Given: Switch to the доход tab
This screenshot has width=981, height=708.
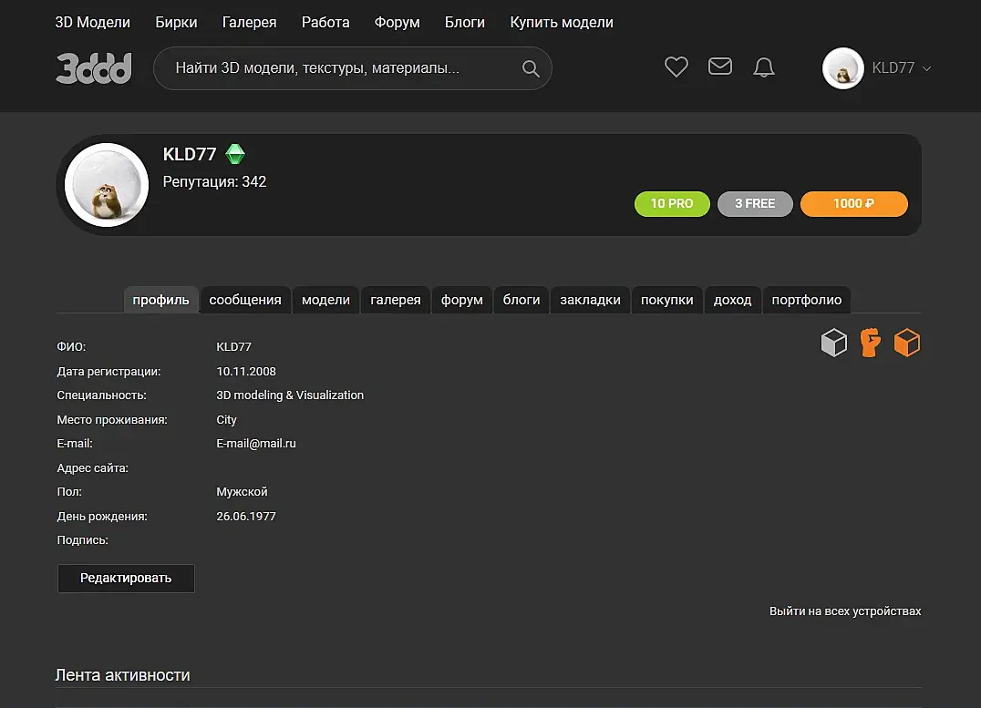Looking at the screenshot, I should (733, 300).
